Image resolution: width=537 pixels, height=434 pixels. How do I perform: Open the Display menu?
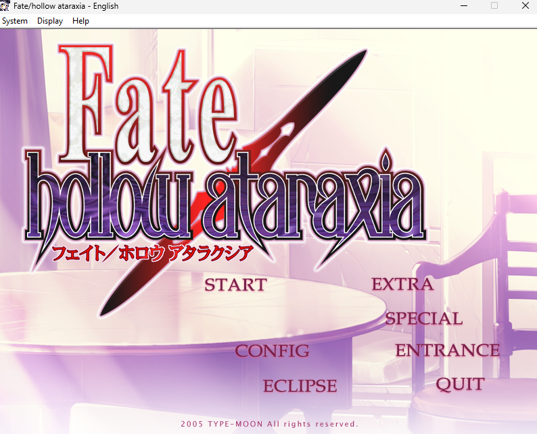tap(50, 21)
